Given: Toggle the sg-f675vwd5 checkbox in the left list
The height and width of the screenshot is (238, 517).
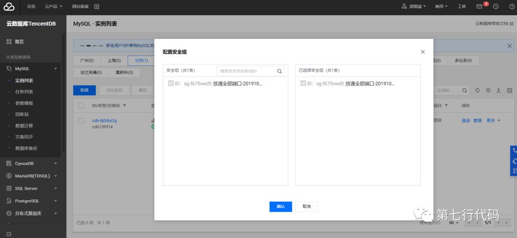Looking at the screenshot, I should click(170, 83).
